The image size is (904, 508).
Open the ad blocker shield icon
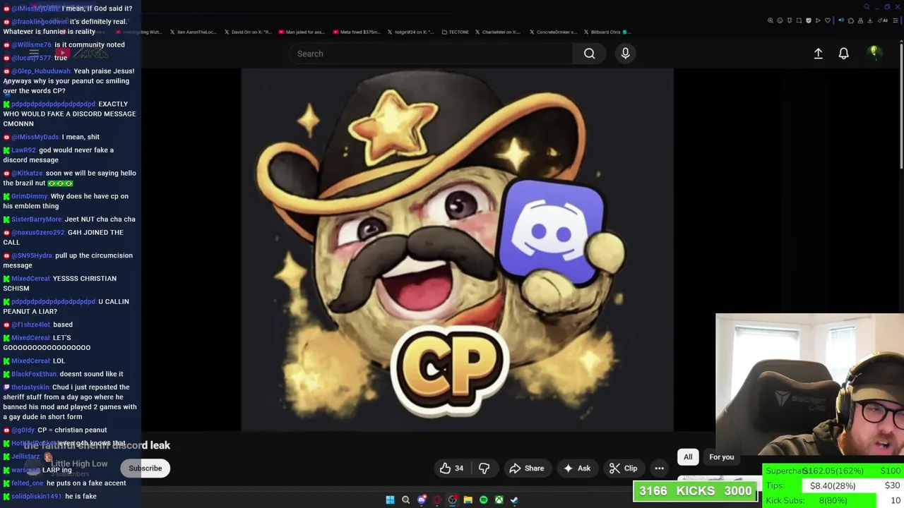(x=809, y=20)
